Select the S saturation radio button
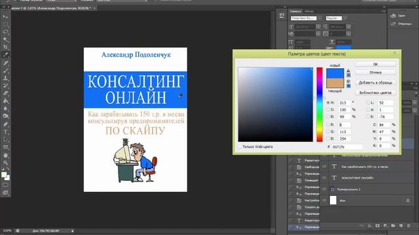Screen dimensions: 419x235 328,110
